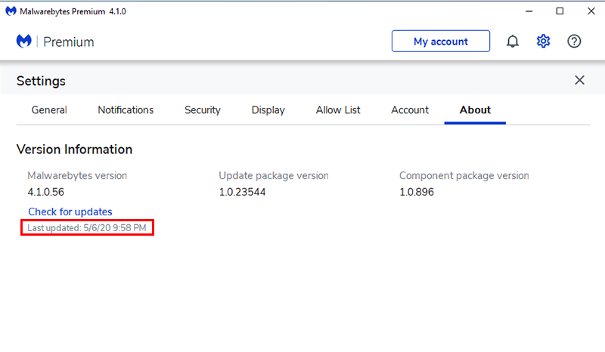Maximize the Malwarebytes window
This screenshot has height=352, width=605.
(x=560, y=11)
